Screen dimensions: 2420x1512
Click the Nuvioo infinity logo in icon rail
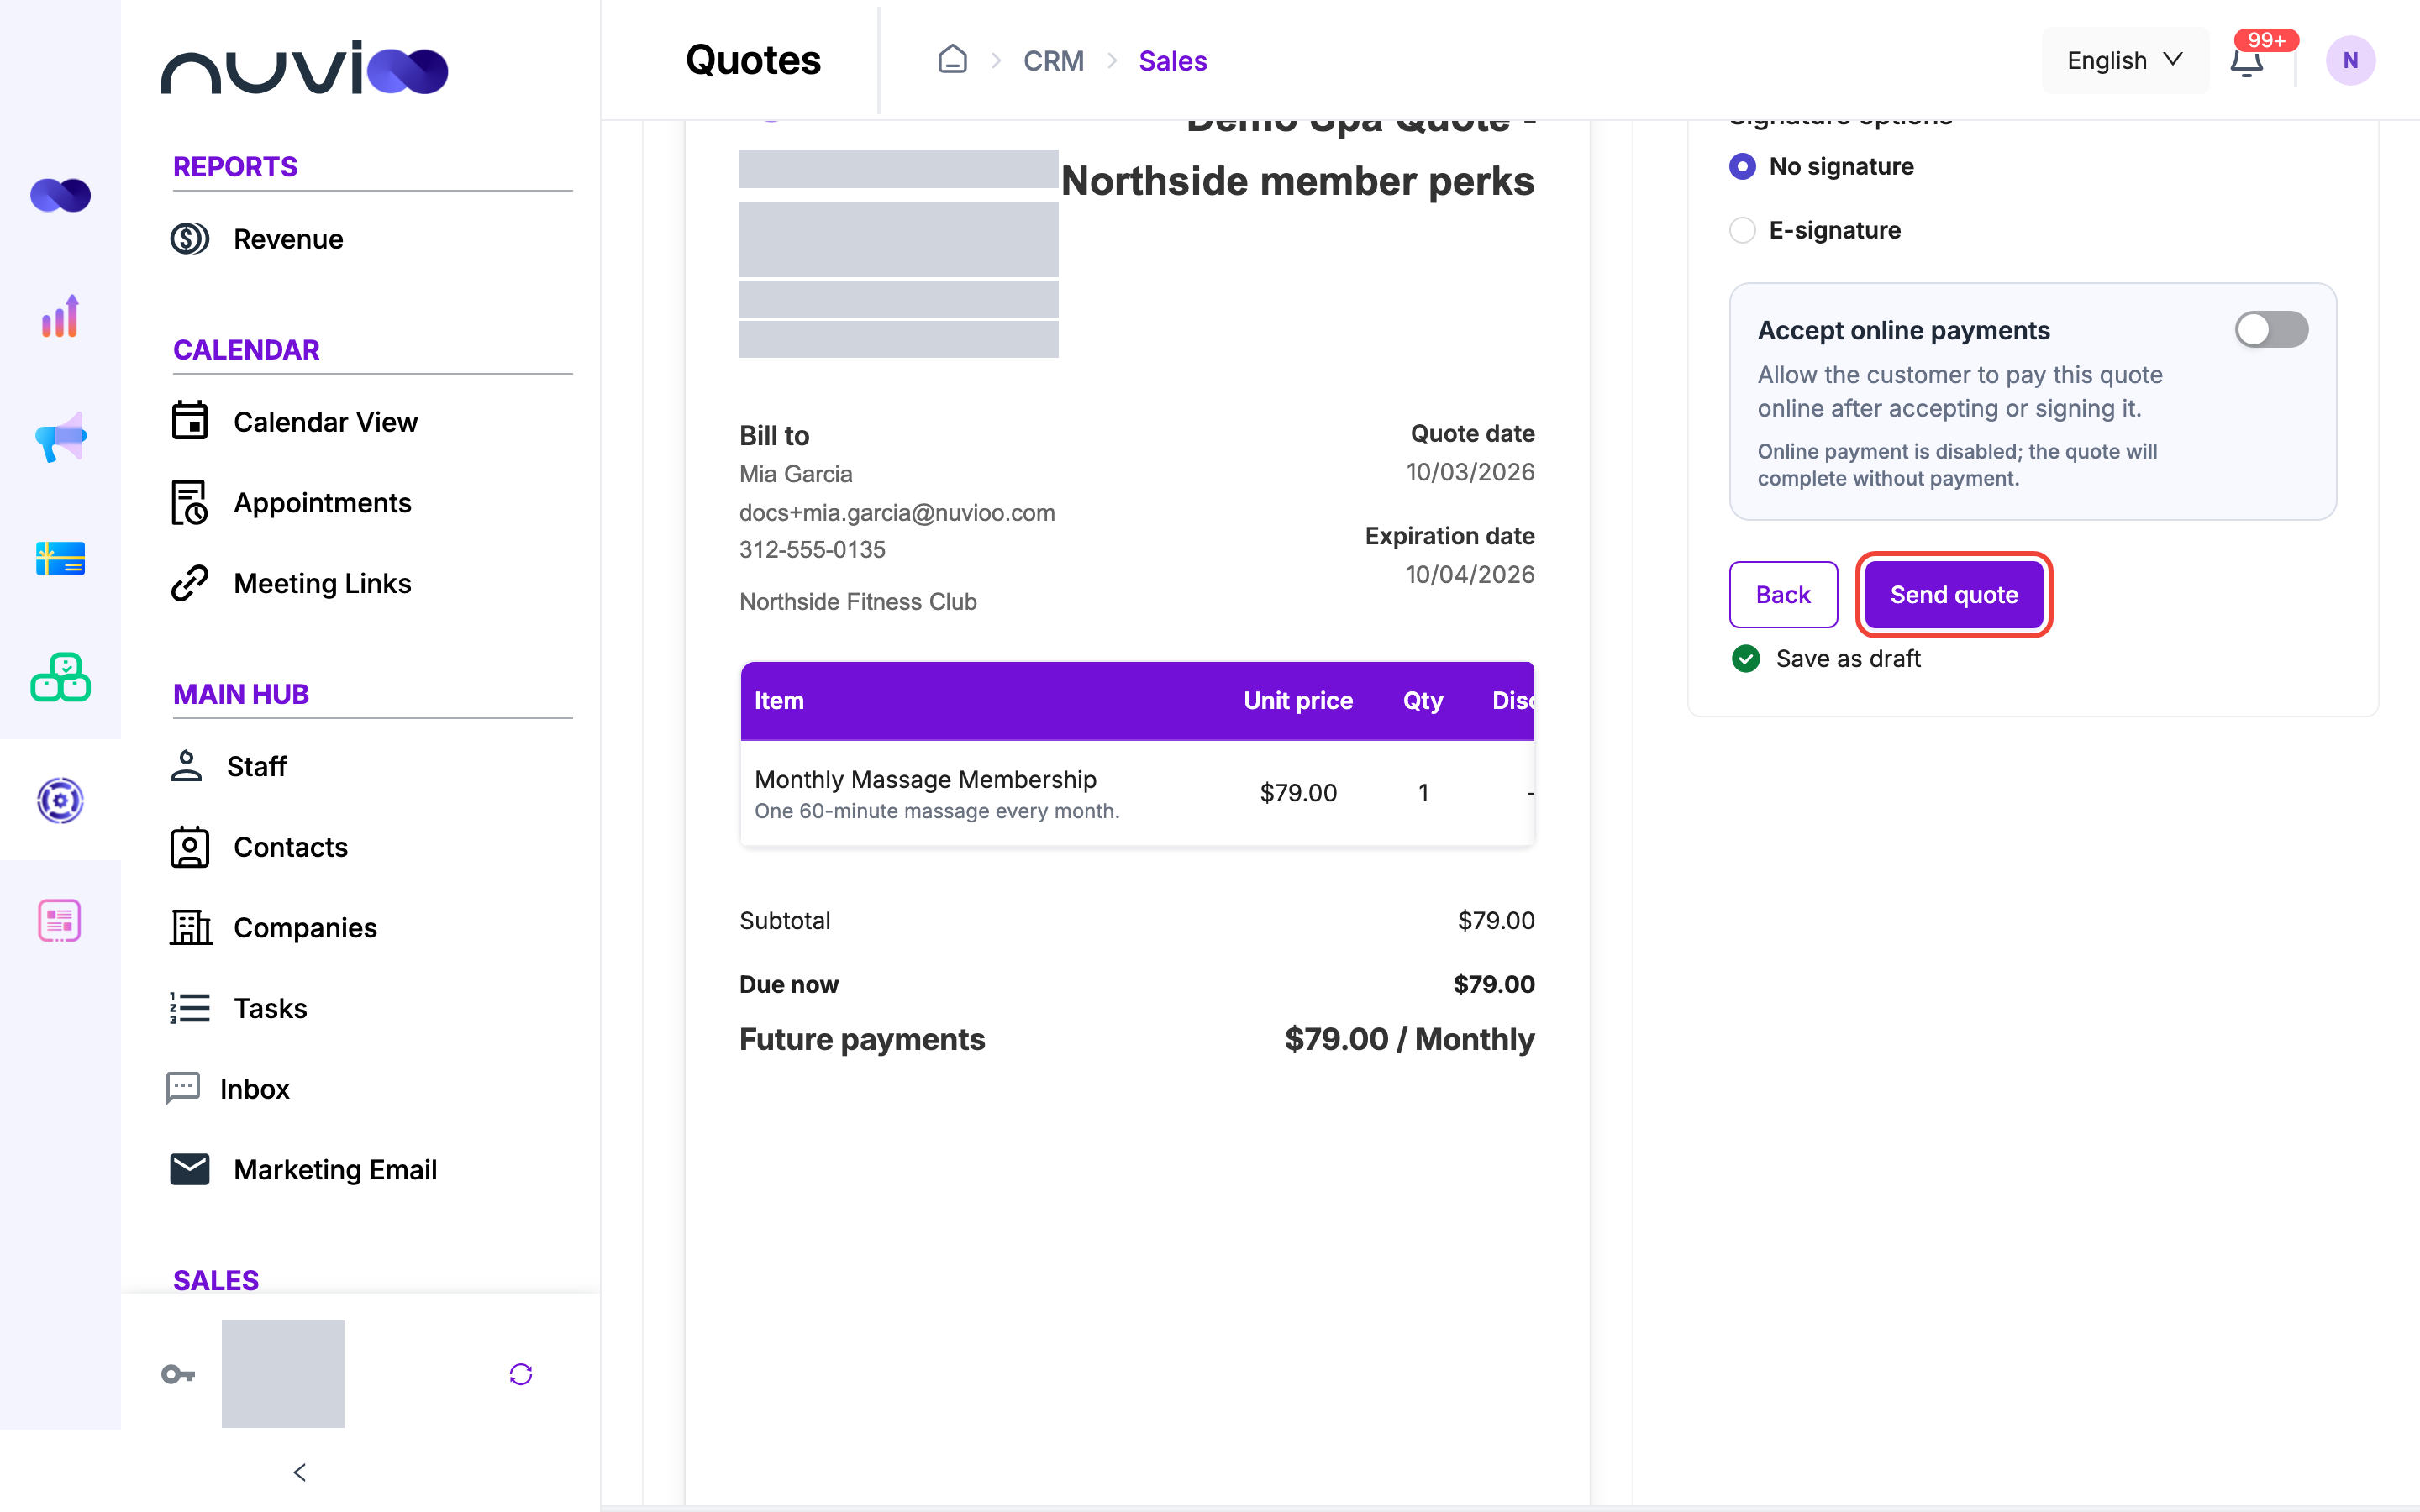pos(60,195)
